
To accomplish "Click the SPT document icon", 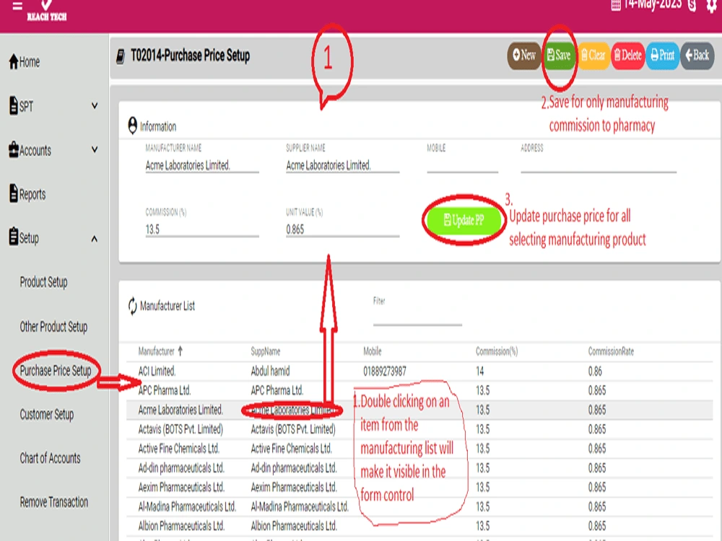I will (14, 105).
